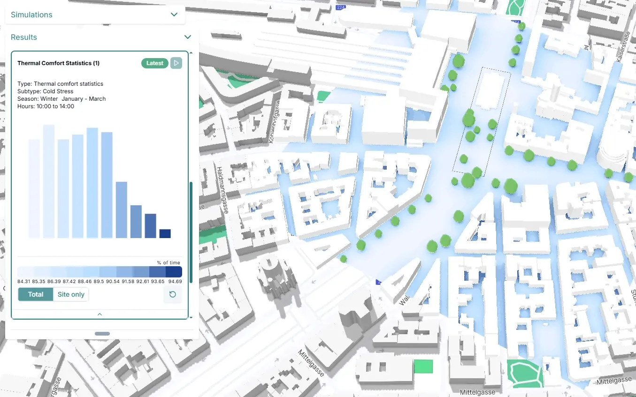Screen dimensions: 636x397
Task: Click "Type: Thermal comfort statistics" text
Action: point(60,84)
